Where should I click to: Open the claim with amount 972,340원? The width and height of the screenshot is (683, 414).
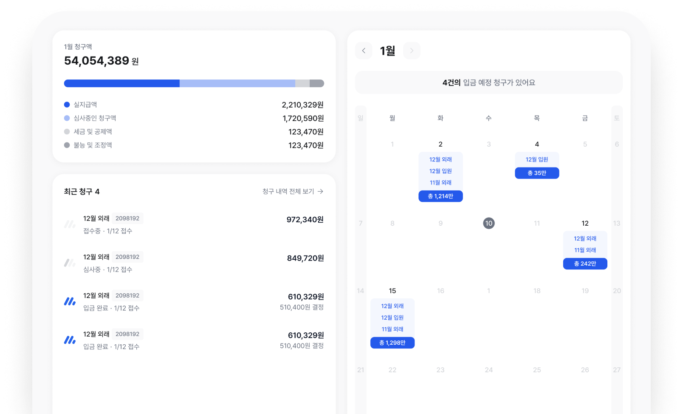194,224
